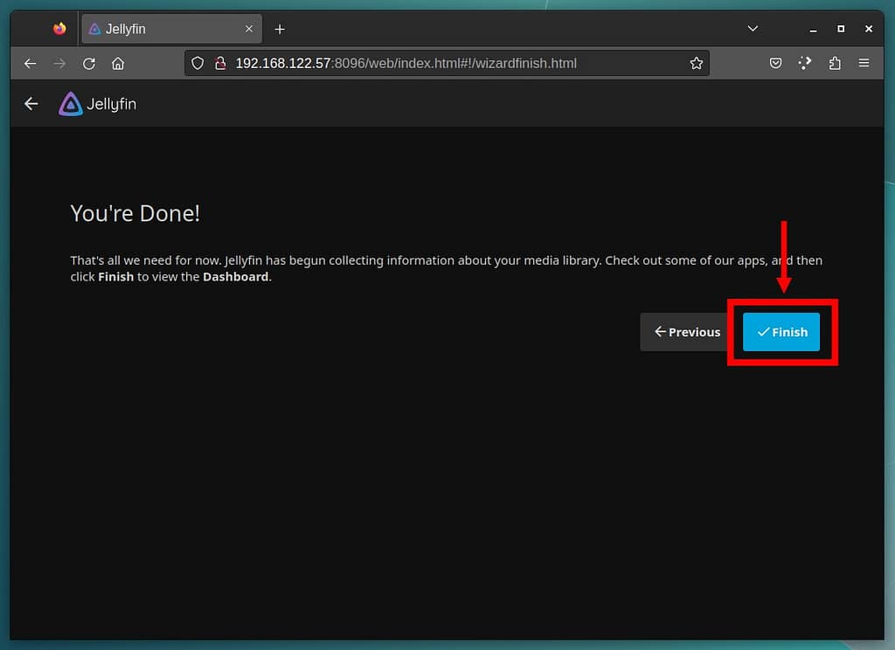This screenshot has width=895, height=650.
Task: Save the page to Pocket
Action: coord(775,64)
